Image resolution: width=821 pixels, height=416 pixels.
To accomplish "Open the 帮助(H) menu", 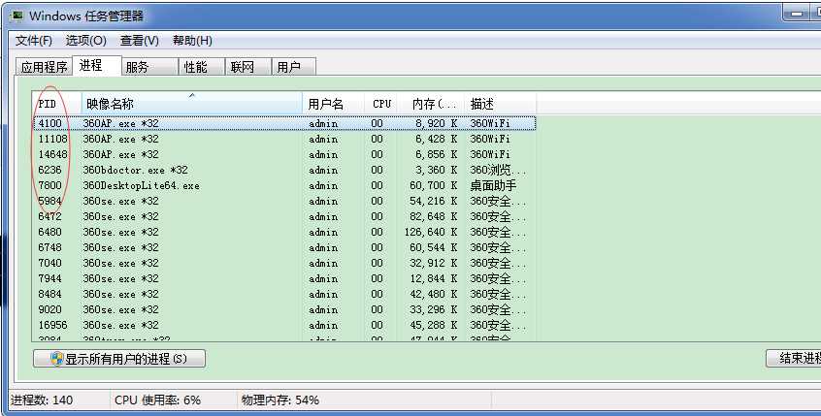I will point(192,41).
